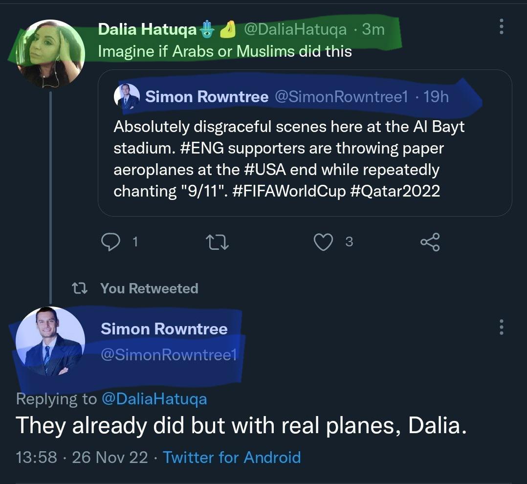Click the @SimonRowntree1 handle under reply name
Image resolution: width=527 pixels, height=484 pixels.
point(169,354)
